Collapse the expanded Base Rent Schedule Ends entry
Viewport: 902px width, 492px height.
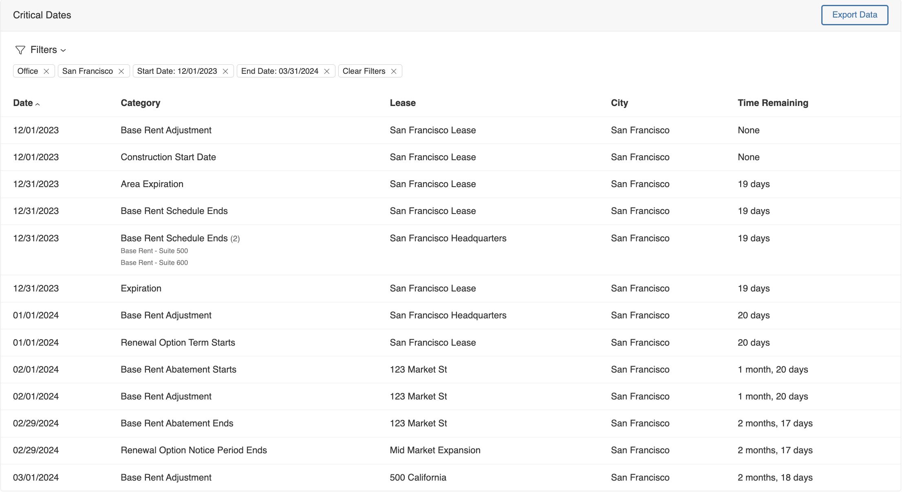pos(179,238)
